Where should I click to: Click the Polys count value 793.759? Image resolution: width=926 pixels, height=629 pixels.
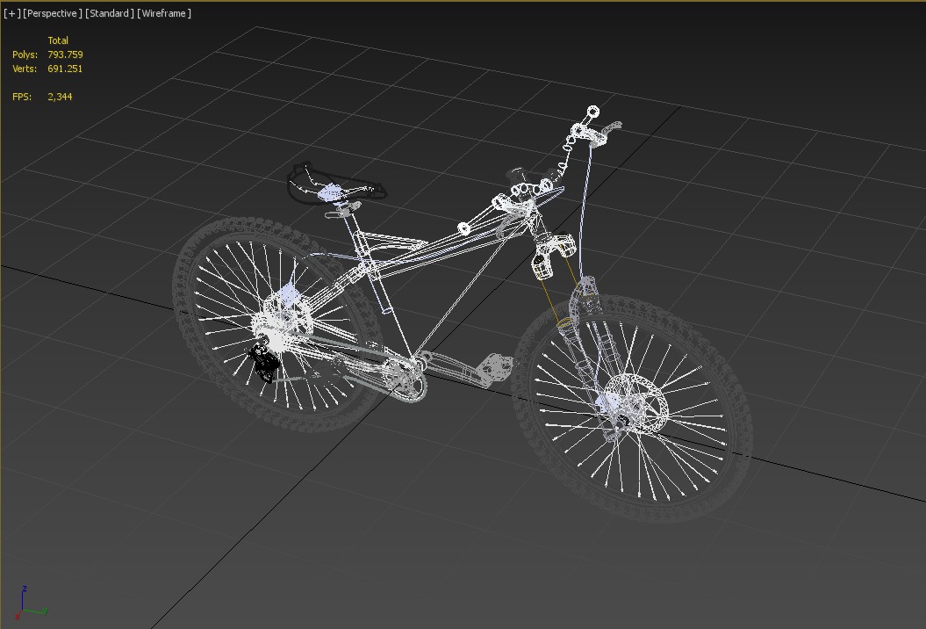pyautogui.click(x=65, y=54)
